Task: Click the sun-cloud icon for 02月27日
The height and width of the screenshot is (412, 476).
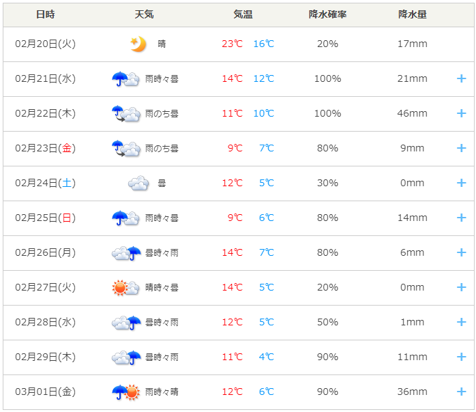Action: (125, 288)
